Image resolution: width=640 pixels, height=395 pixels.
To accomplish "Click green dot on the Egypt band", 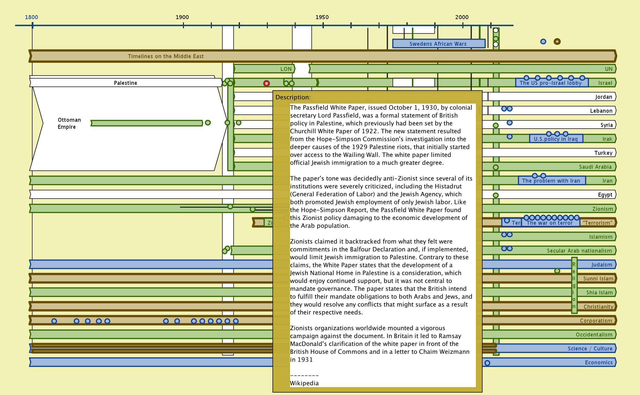I will pyautogui.click(x=496, y=195).
